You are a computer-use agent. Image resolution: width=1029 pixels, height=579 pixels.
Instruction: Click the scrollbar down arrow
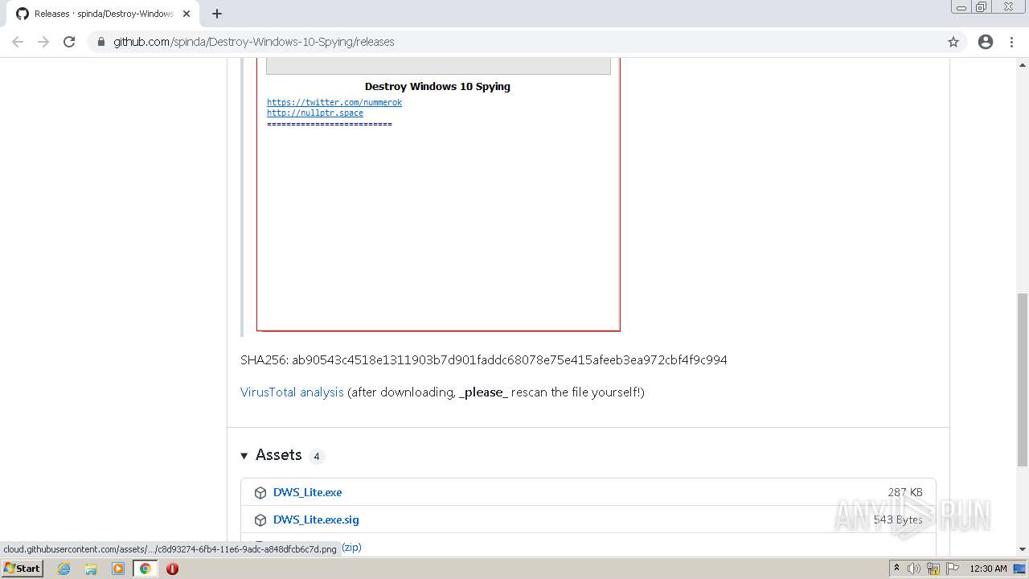(x=1023, y=549)
